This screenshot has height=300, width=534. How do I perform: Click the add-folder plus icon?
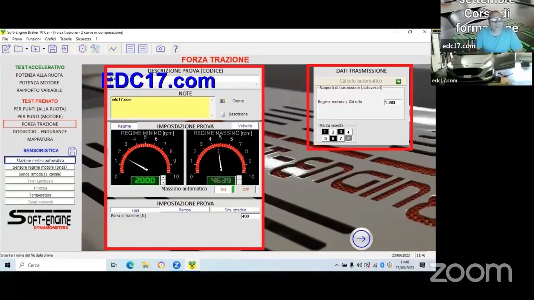(35, 49)
